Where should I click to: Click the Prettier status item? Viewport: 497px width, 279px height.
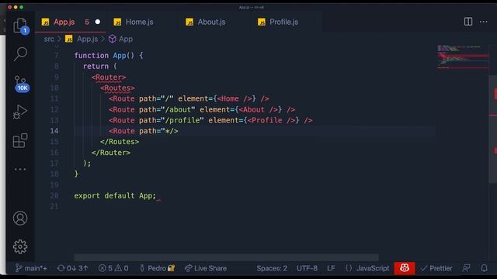pyautogui.click(x=436, y=268)
